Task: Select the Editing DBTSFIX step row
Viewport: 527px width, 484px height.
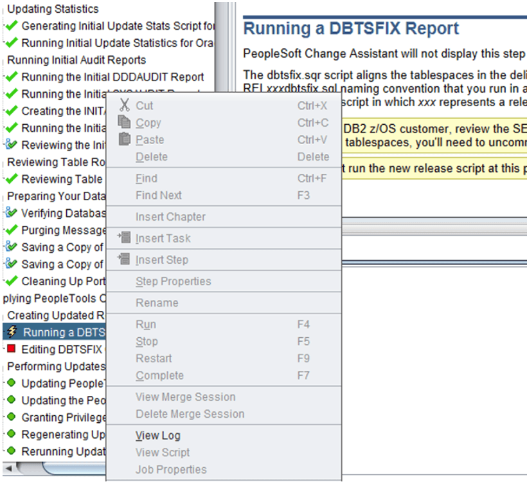Action: tap(64, 349)
